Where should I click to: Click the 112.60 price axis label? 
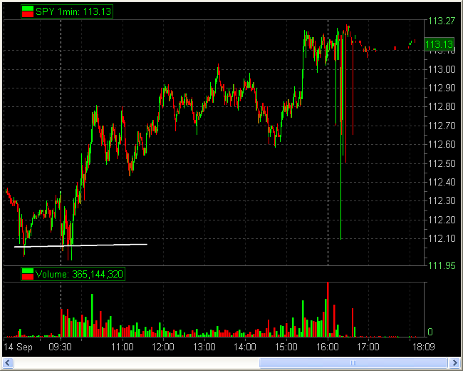pos(442,144)
